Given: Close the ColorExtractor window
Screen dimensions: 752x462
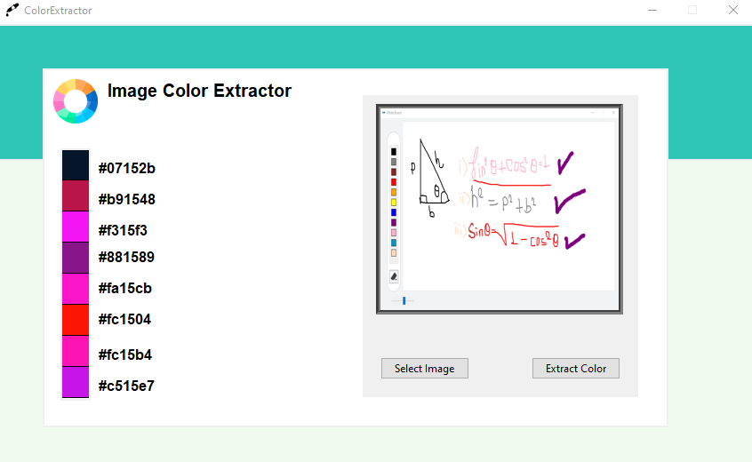Looking at the screenshot, I should tap(732, 10).
